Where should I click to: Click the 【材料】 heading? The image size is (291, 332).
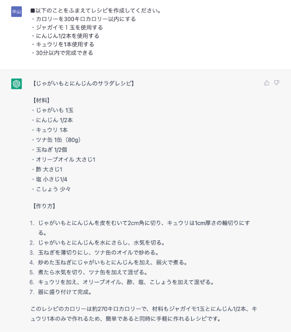tap(42, 100)
